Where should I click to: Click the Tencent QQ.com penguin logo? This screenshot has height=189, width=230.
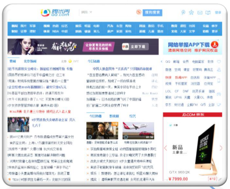point(45,12)
